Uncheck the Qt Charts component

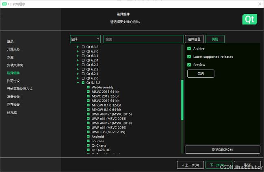point(88,146)
